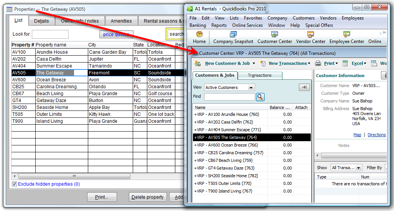Image resolution: width=394 pixels, height=211 pixels.
Task: Expand the New Transactions dropdown arrow
Action: 309,64
